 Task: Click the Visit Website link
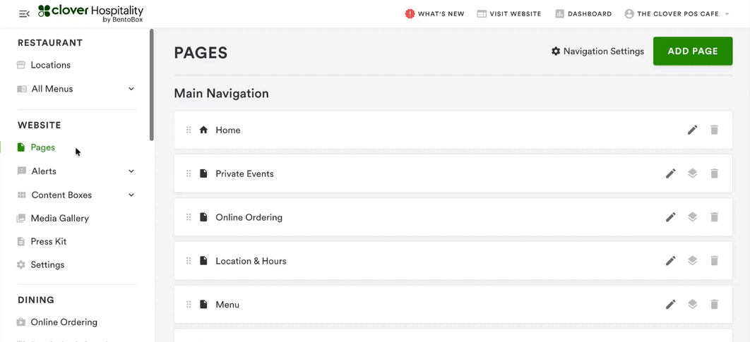509,13
